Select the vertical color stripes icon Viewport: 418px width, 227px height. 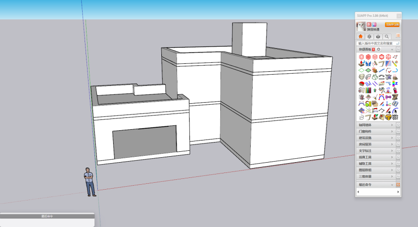tap(368, 90)
